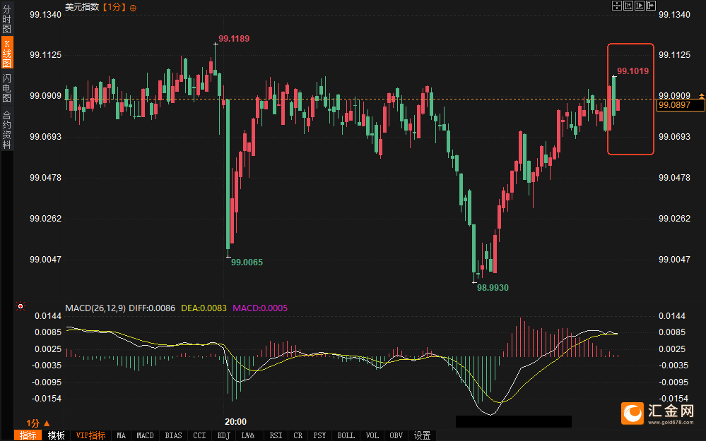Click the VIP指标 button

point(90,435)
